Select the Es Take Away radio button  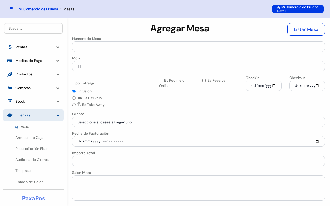click(74, 105)
